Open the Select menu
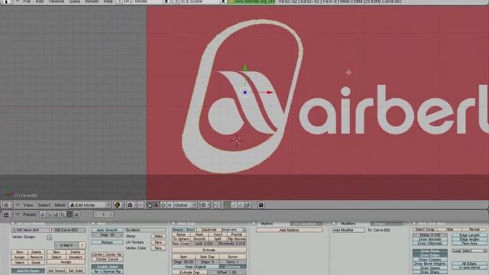Viewport: 489px width, 275px height. [44, 205]
